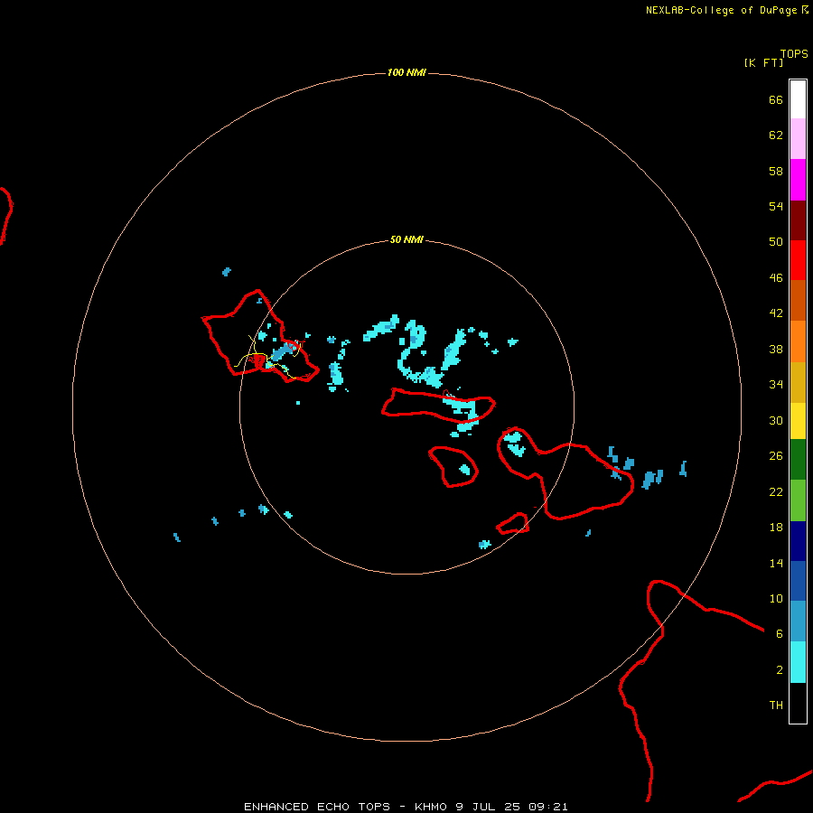The image size is (813, 813).
Task: Click the magenta 58 kft legend swatch
Action: 798,180
